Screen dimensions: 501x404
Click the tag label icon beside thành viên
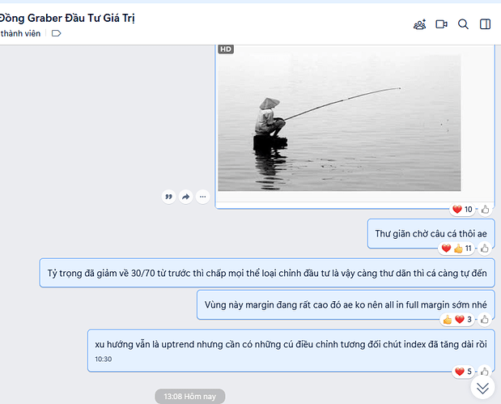point(56,33)
